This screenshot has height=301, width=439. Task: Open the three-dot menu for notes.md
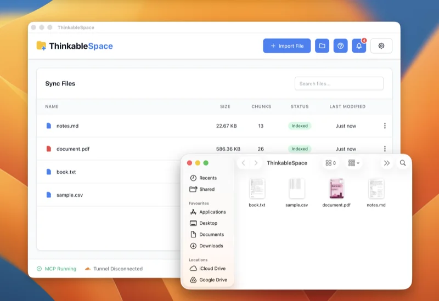point(385,126)
